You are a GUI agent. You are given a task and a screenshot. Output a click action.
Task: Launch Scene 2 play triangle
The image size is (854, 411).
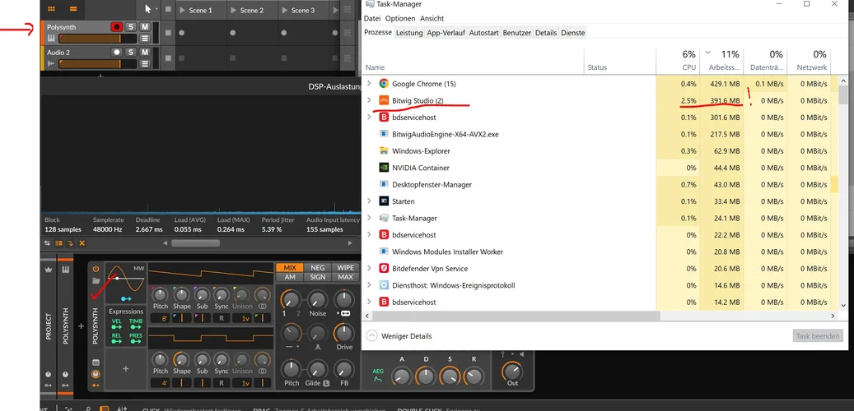pos(234,11)
